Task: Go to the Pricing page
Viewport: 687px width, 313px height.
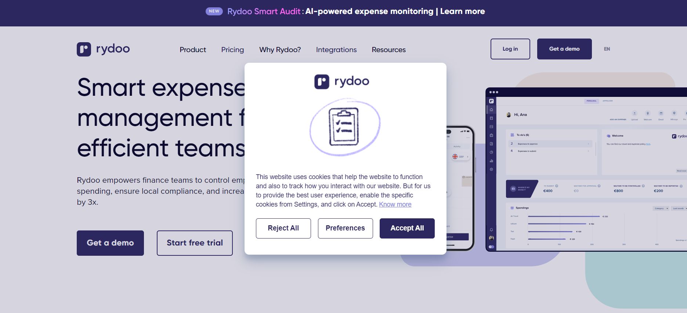Action: [x=232, y=50]
